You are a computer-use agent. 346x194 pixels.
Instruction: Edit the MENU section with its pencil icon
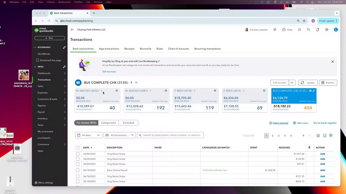tap(64, 67)
